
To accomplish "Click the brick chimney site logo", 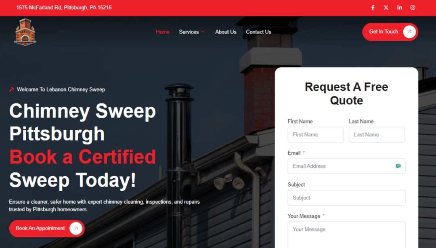I will point(25,32).
